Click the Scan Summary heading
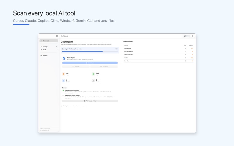The height and width of the screenshot is (146, 234). 128,41
